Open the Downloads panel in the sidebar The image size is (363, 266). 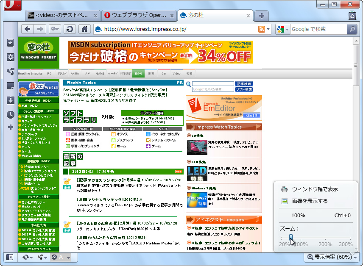(x=10, y=100)
